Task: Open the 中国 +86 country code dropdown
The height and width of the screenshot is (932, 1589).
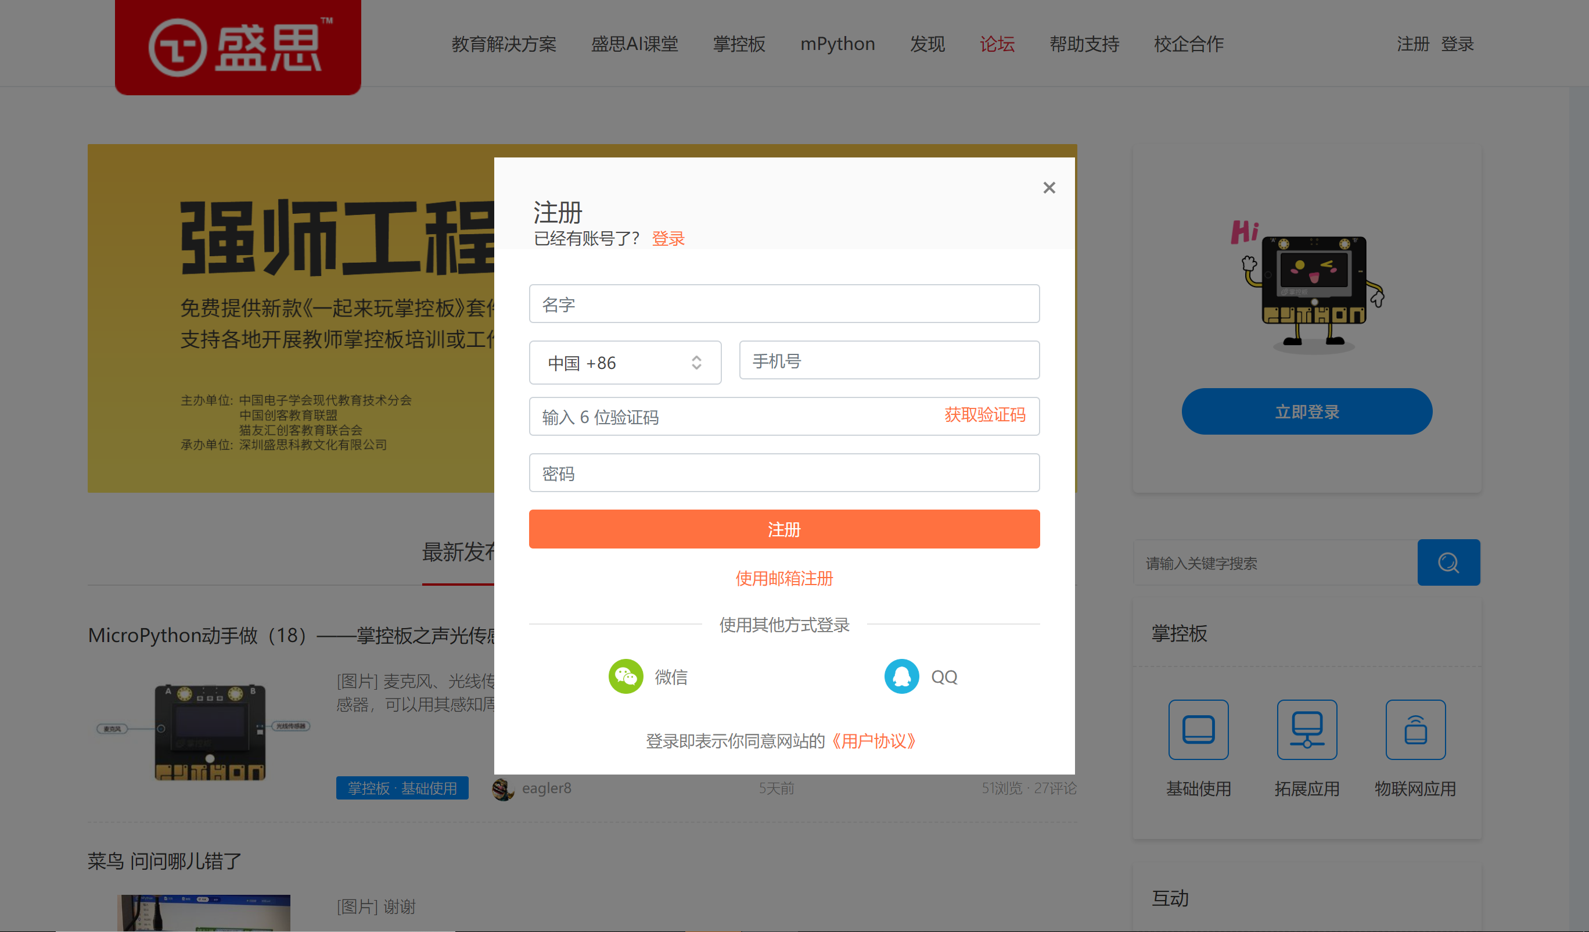Action: [x=625, y=362]
